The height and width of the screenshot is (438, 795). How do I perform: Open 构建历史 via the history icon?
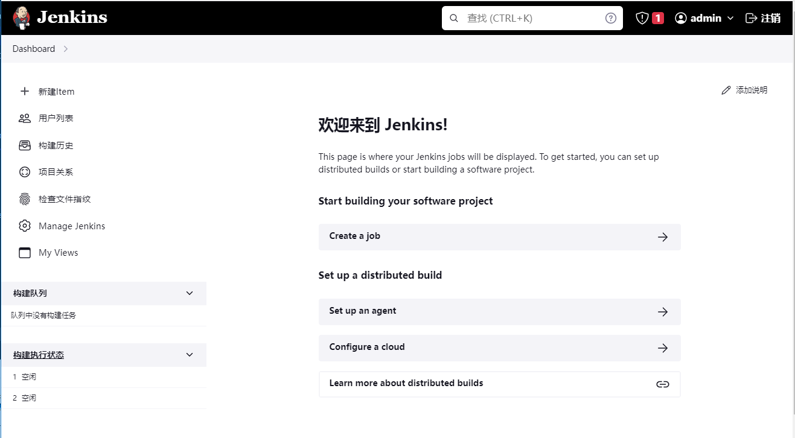coord(24,145)
